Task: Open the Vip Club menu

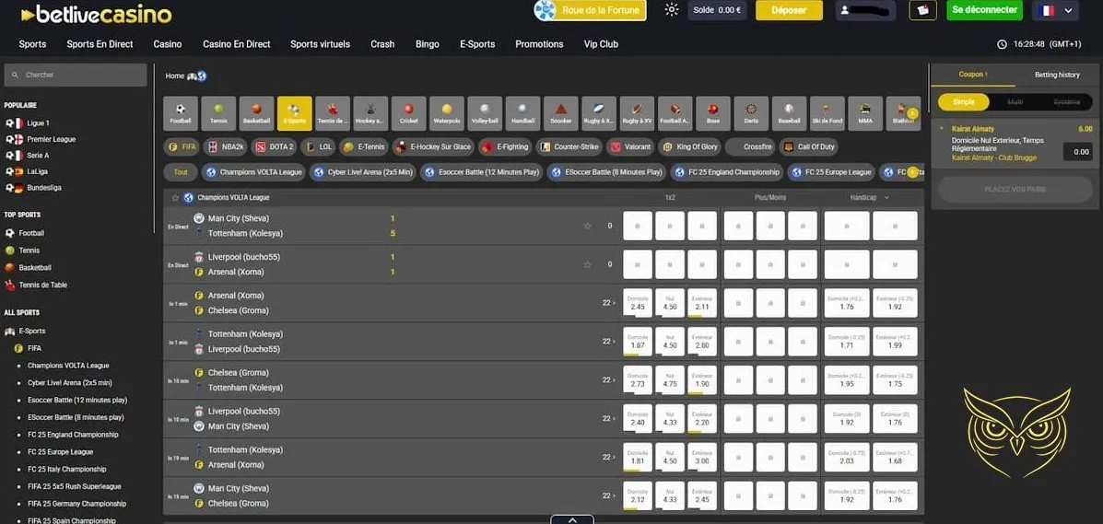Action: pyautogui.click(x=601, y=44)
